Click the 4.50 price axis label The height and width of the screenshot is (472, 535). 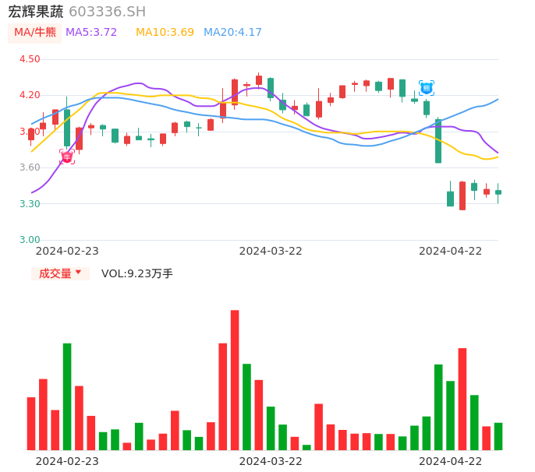[30, 59]
